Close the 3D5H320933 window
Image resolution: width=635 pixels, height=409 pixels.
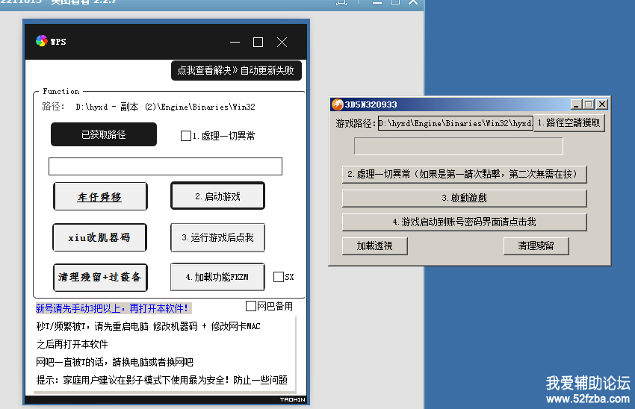tap(602, 104)
